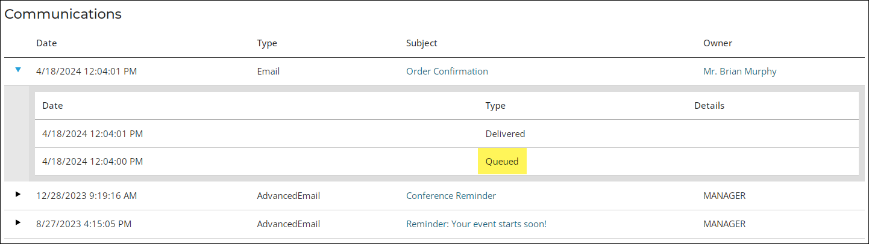
Task: Collapse the Order Confirmation email row
Action: pyautogui.click(x=18, y=70)
